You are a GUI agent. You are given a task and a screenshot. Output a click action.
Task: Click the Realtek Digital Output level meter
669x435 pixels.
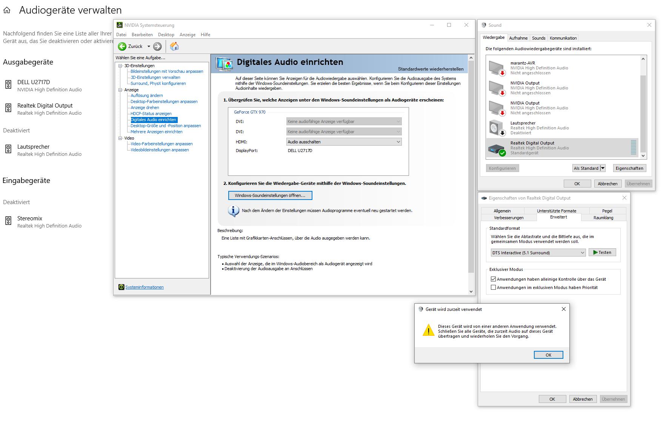(633, 148)
